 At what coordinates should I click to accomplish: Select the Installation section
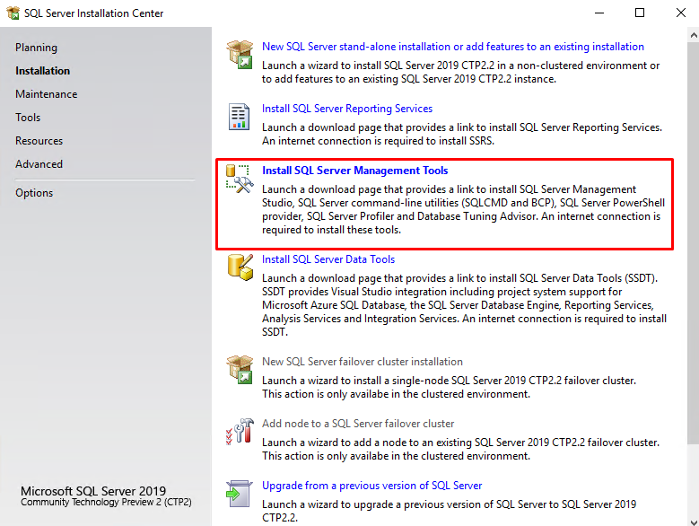tap(42, 70)
